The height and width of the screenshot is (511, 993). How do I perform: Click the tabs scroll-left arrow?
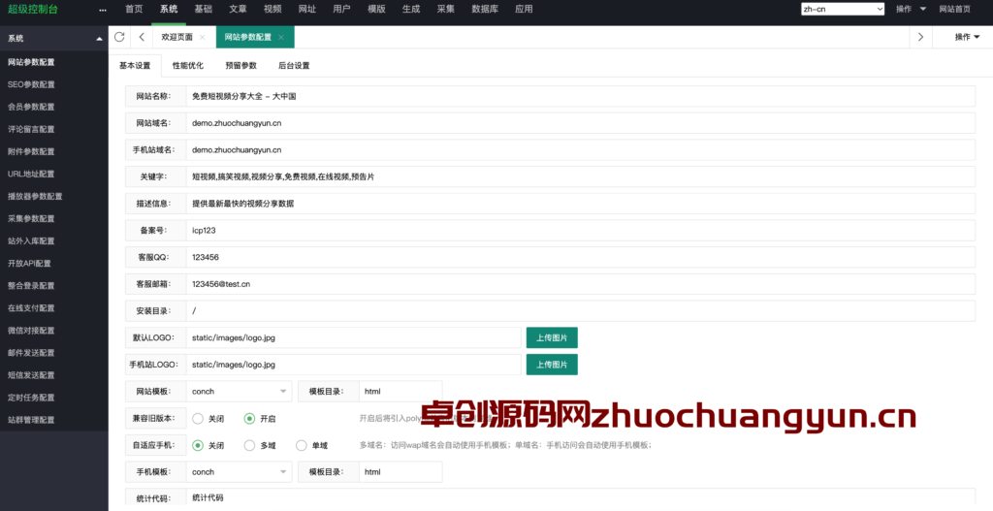[142, 37]
